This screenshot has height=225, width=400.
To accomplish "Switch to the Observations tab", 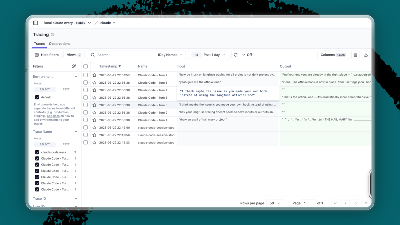I will (59, 44).
